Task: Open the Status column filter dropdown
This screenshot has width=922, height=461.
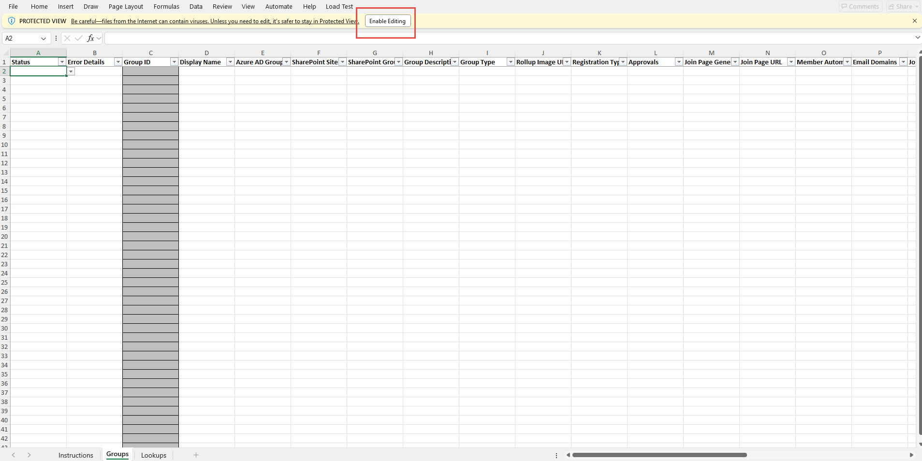Action: 62,62
